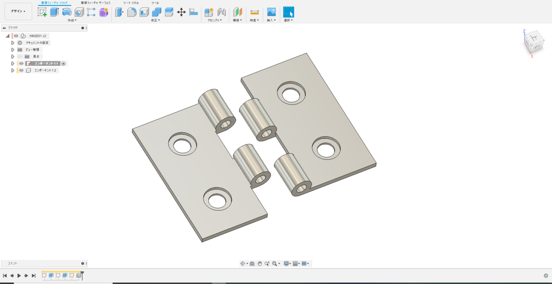Step forward one timeline feature
552x284 pixels.
pyautogui.click(x=26, y=276)
